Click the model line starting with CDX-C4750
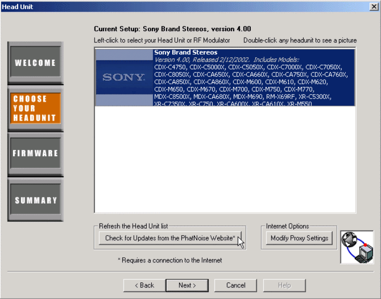The height and width of the screenshot is (299, 381). [x=248, y=67]
